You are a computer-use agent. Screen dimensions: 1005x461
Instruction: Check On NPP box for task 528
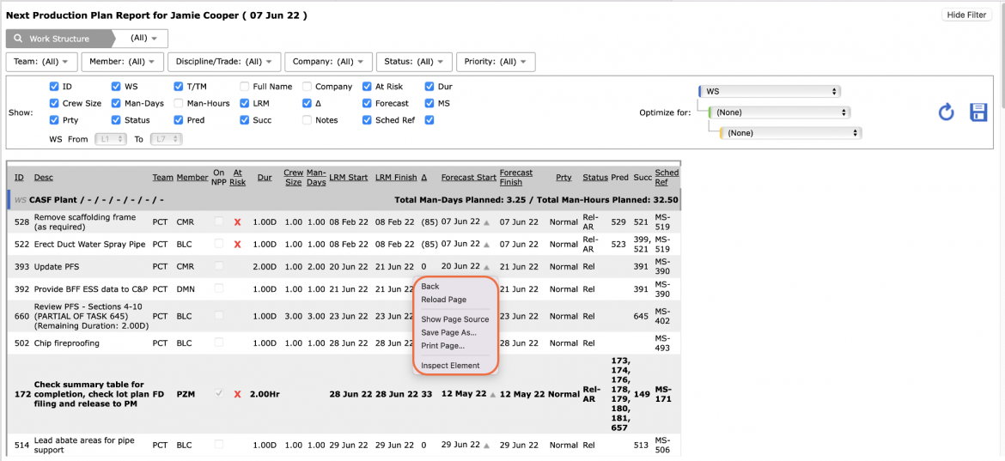219,221
